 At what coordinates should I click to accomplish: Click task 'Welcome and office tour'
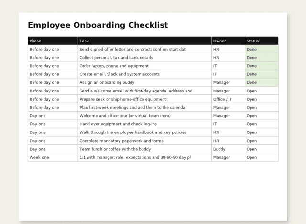[x=144, y=116]
